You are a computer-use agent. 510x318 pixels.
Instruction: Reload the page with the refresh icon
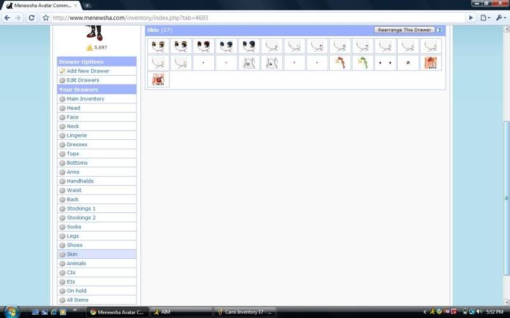[x=31, y=18]
